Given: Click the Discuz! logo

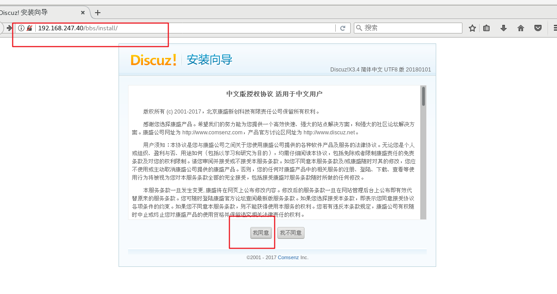Looking at the screenshot, I should click(153, 60).
